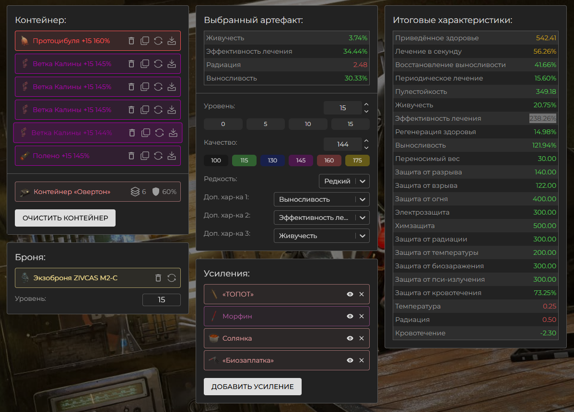Duplicate the Ветка Калины +15 144% artifact
Image resolution: width=574 pixels, height=412 pixels.
click(146, 133)
